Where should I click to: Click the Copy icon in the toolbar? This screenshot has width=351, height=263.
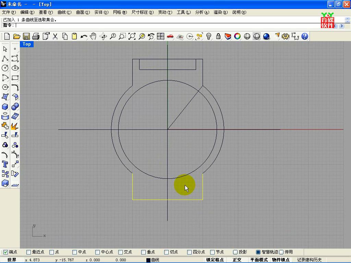click(x=65, y=36)
